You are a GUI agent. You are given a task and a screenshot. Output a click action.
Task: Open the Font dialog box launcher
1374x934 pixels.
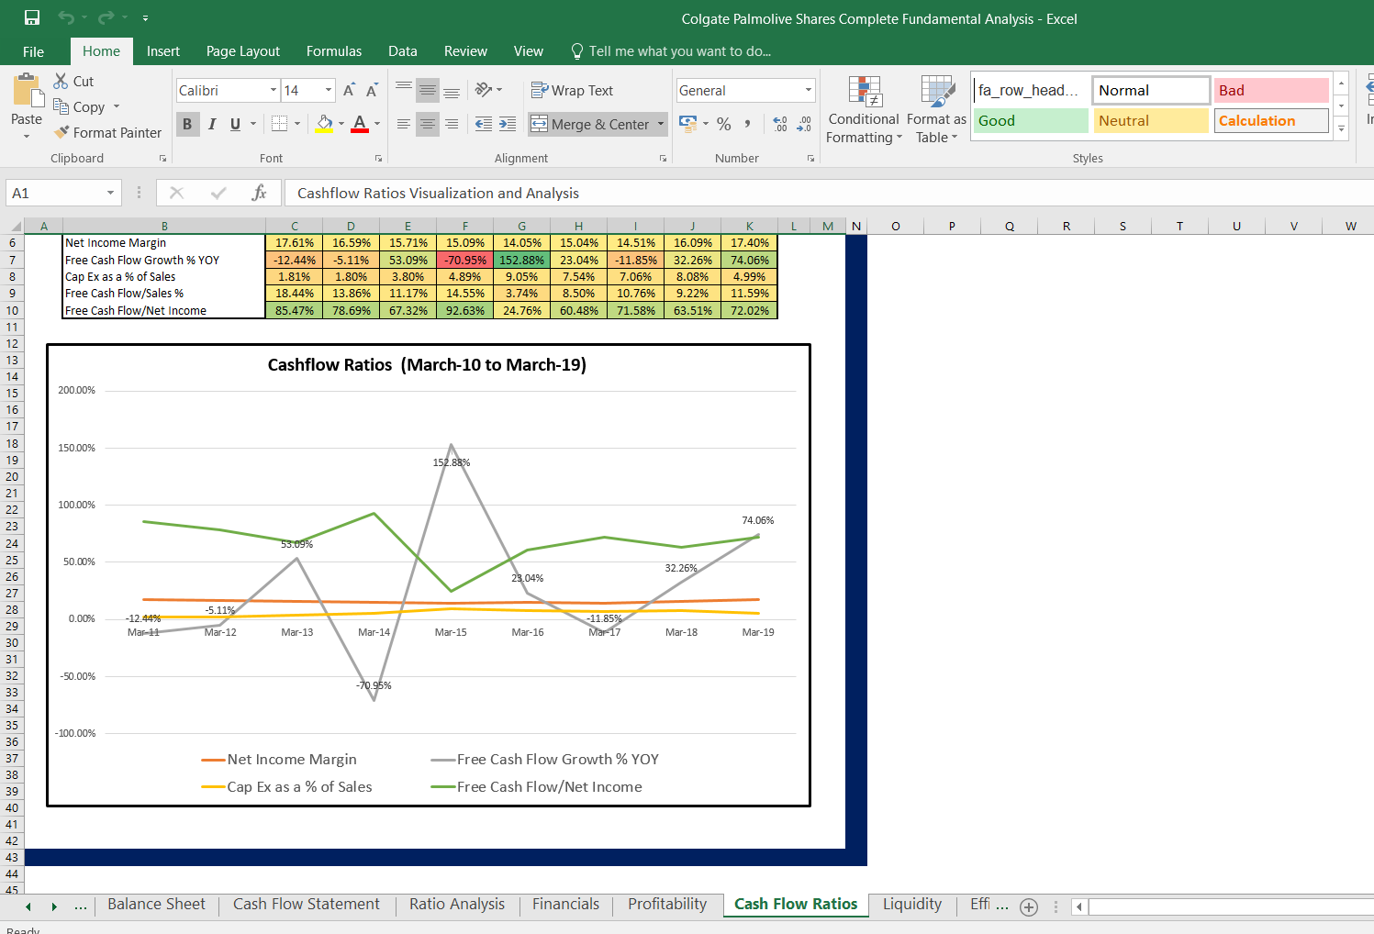[378, 159]
